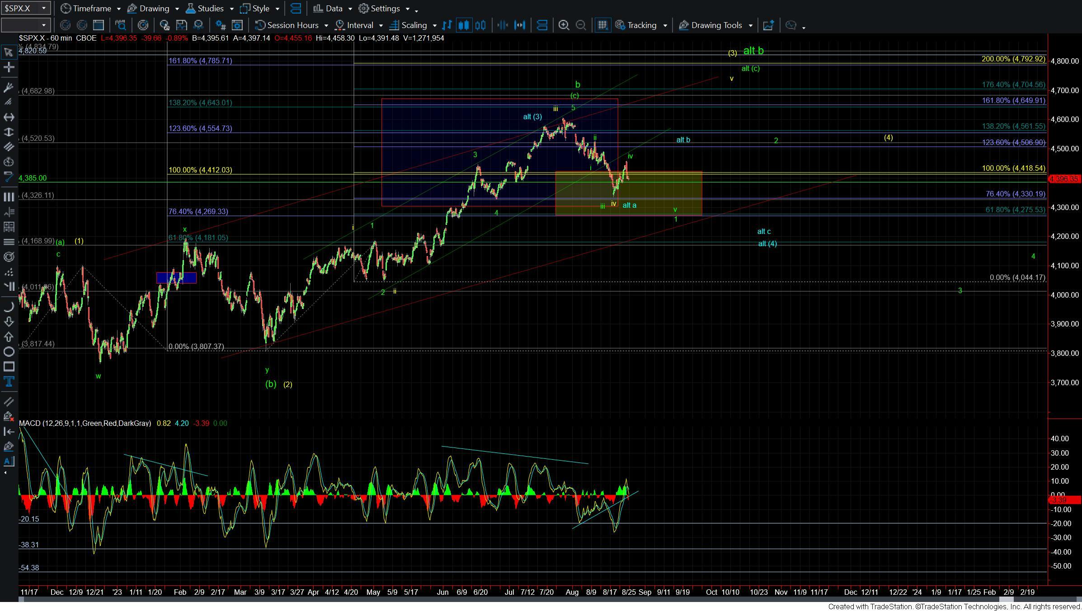Expand the top toolbar overflow arrow
Image resolution: width=1082 pixels, height=611 pixels.
pos(416,10)
